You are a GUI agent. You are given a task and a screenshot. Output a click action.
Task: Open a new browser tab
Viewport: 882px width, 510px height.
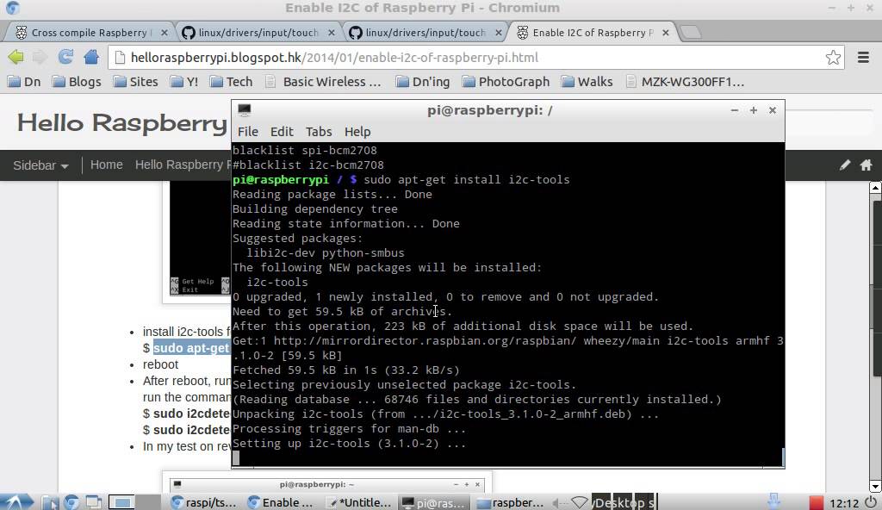coord(691,33)
